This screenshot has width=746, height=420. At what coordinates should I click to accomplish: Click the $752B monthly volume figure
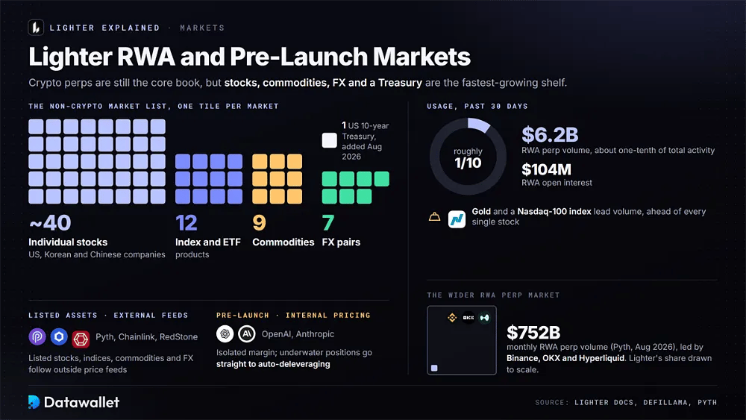tap(533, 333)
